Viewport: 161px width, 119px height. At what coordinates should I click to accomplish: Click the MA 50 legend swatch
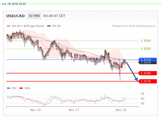(49, 26)
